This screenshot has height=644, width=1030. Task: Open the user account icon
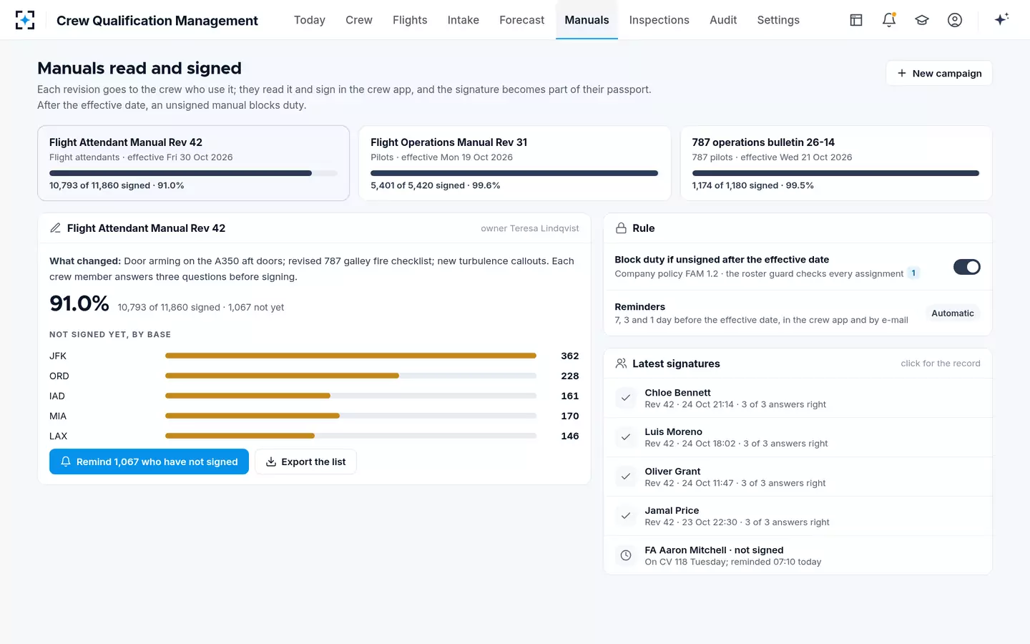955,20
